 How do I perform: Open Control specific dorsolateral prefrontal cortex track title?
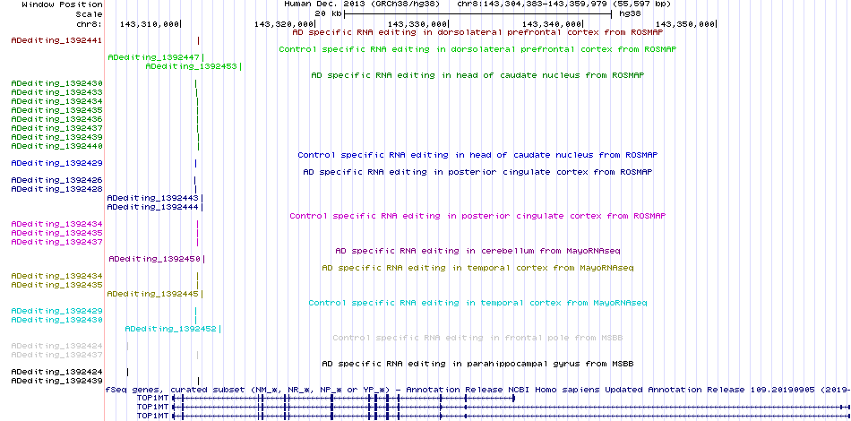pyautogui.click(x=477, y=49)
